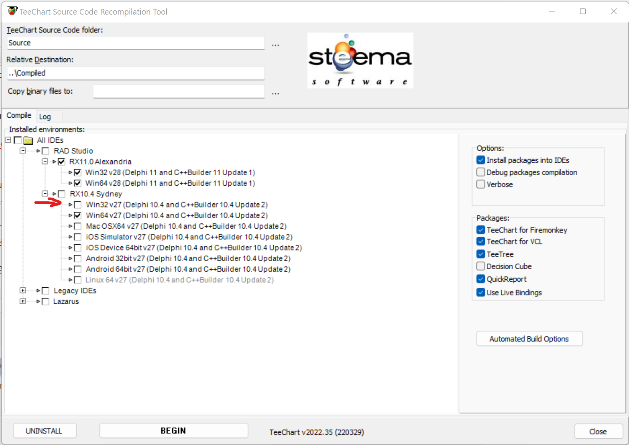Image resolution: width=629 pixels, height=445 pixels.
Task: Toggle the All IDEs checkbox
Action: coord(18,140)
